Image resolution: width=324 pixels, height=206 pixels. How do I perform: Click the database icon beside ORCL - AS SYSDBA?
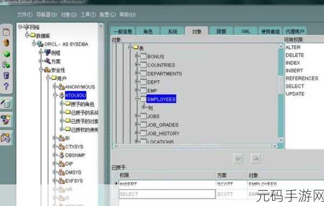coord(40,44)
